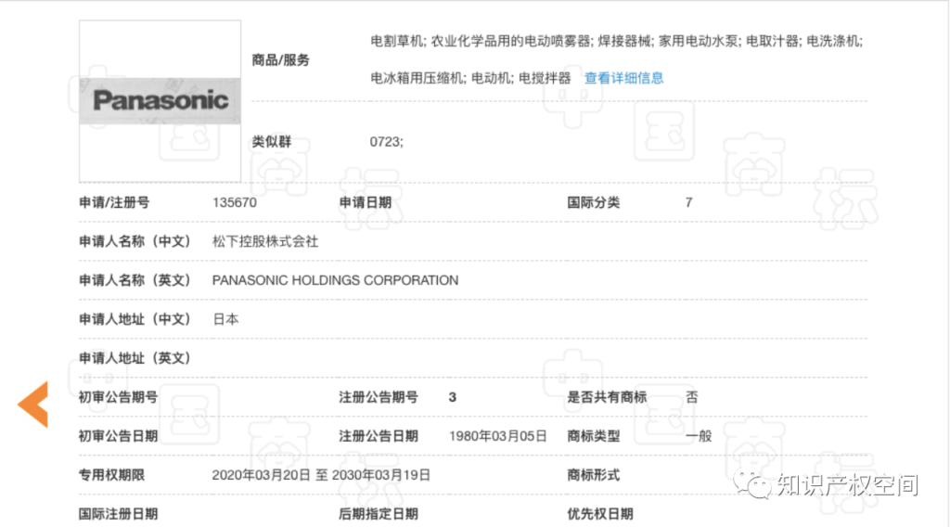Click applicant name 松下控股株式会社
Screen dimensions: 950x527
[x=265, y=241]
